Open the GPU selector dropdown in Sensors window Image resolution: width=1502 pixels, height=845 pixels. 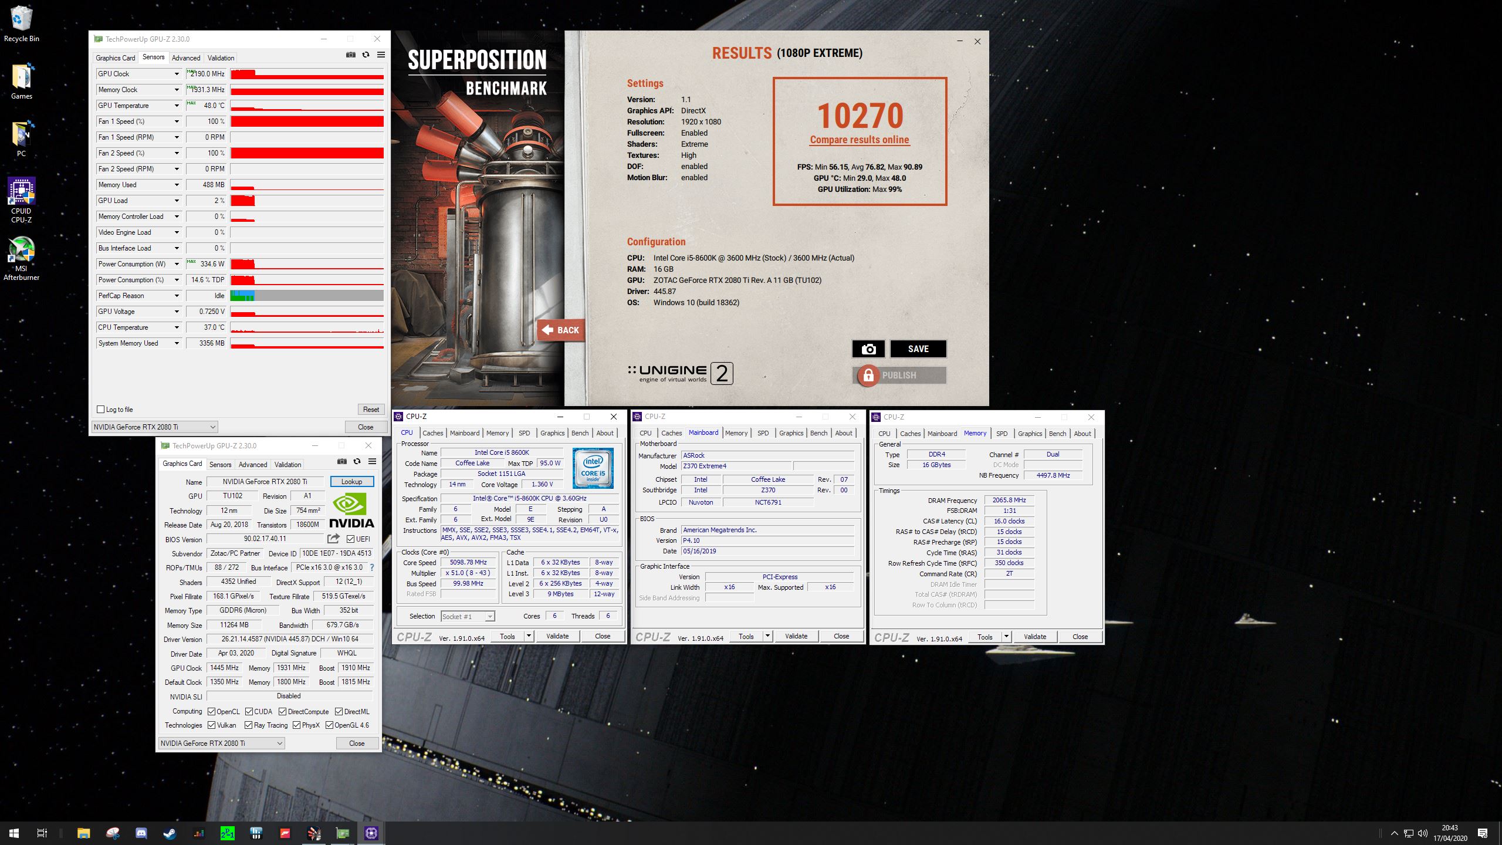(x=155, y=427)
